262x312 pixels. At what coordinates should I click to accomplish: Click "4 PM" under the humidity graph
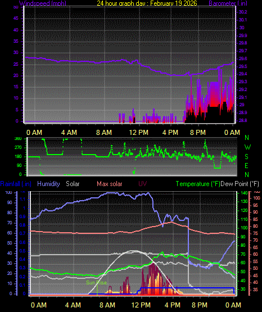pyautogui.click(x=173, y=305)
